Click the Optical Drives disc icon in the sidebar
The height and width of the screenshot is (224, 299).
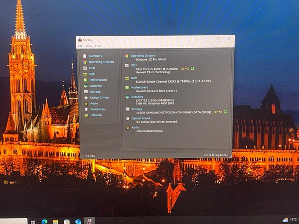tap(85, 98)
